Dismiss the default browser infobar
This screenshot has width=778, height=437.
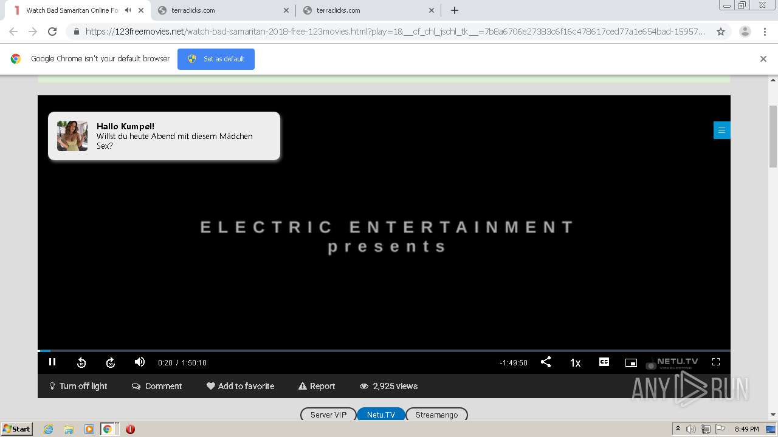tap(763, 59)
